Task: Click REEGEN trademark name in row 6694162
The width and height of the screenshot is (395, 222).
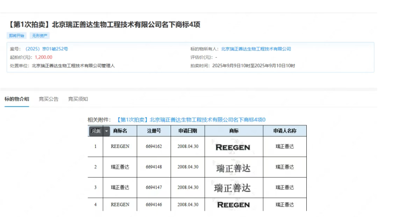Action: point(120,146)
